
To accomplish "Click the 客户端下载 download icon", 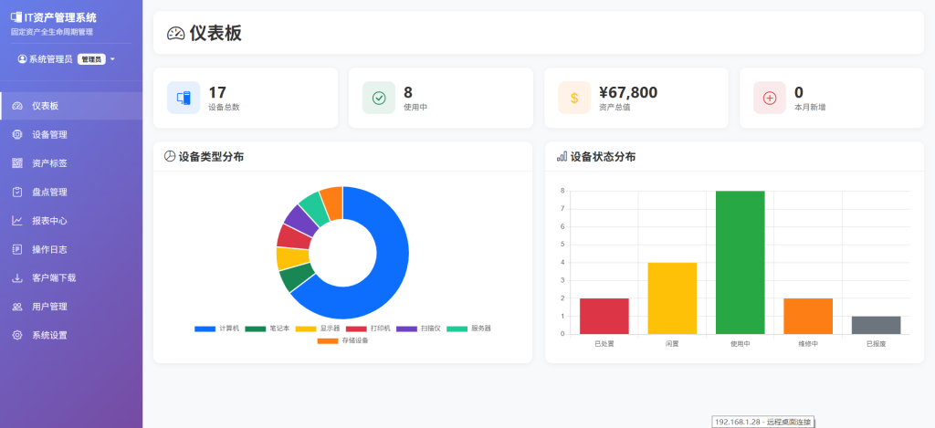I will (17, 277).
